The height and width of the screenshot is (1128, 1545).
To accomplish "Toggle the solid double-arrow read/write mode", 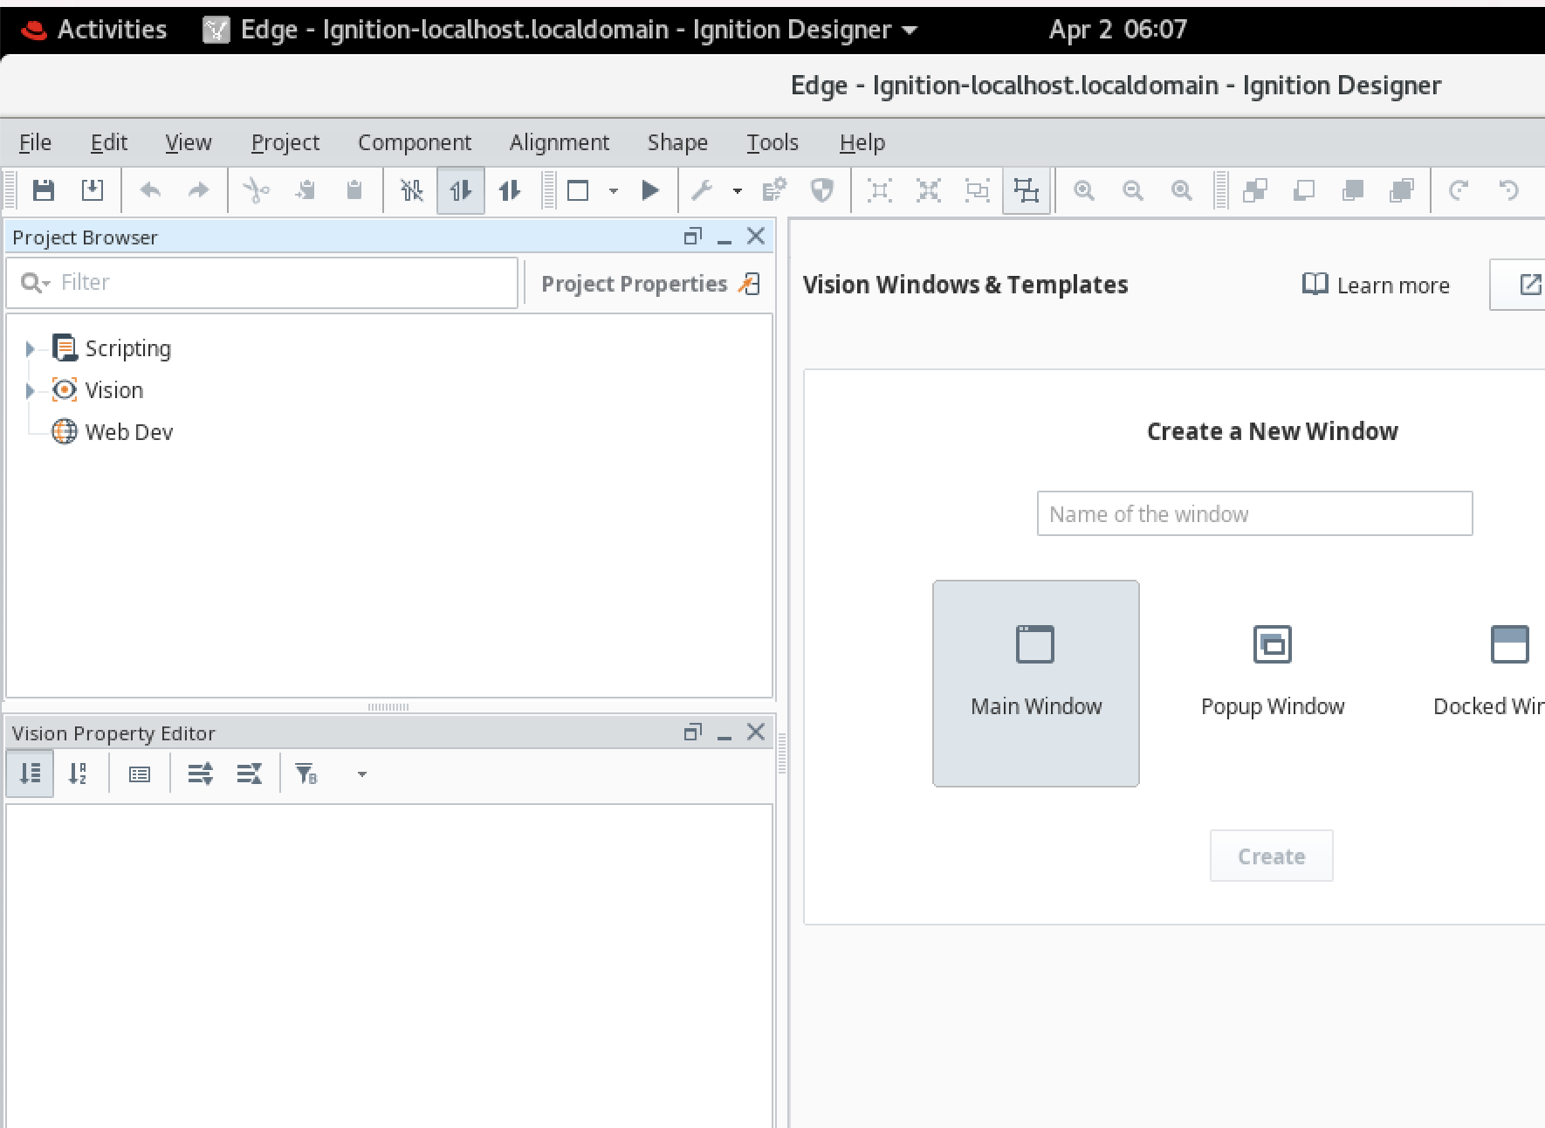I will tap(510, 190).
